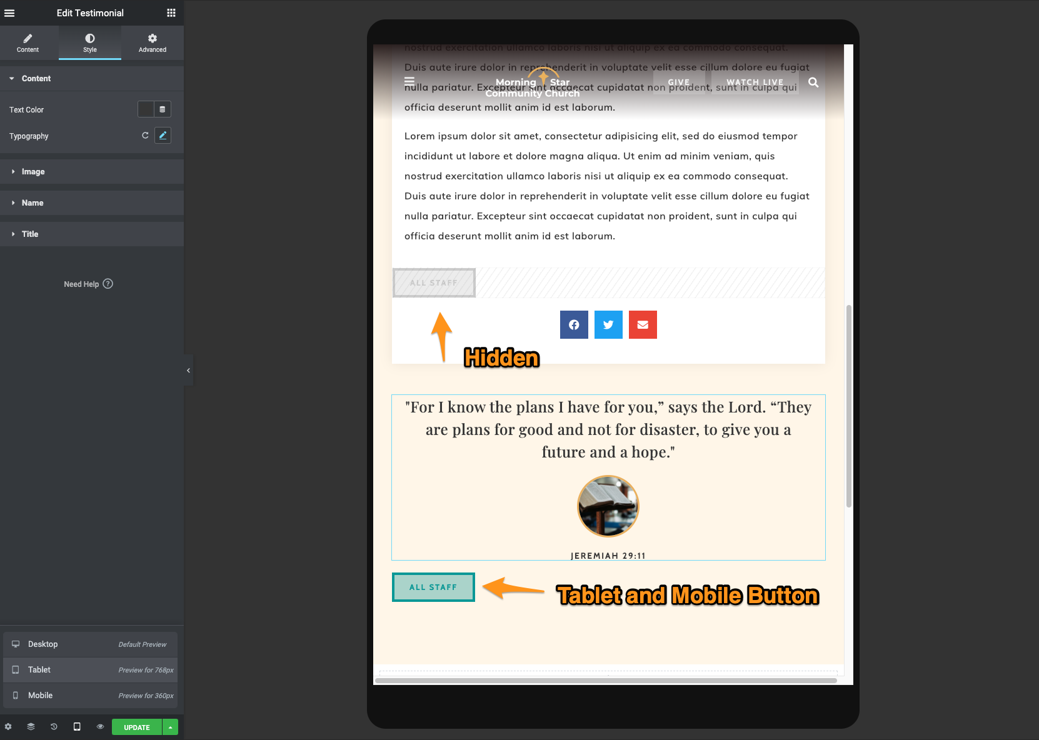Click the Morning Star Community Church logo
The height and width of the screenshot is (740, 1039).
click(533, 82)
